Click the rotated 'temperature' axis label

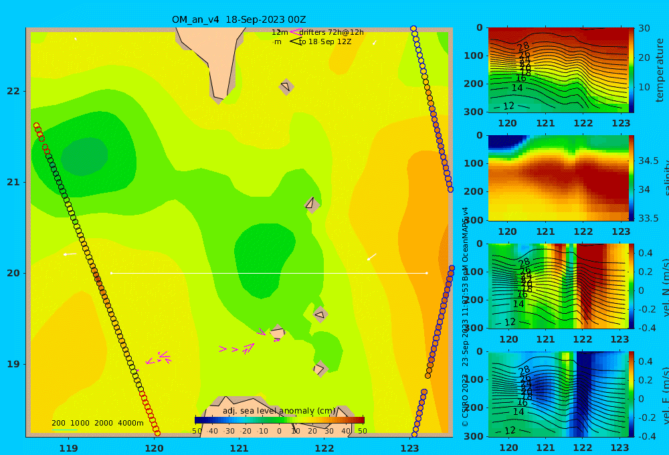tap(660, 70)
